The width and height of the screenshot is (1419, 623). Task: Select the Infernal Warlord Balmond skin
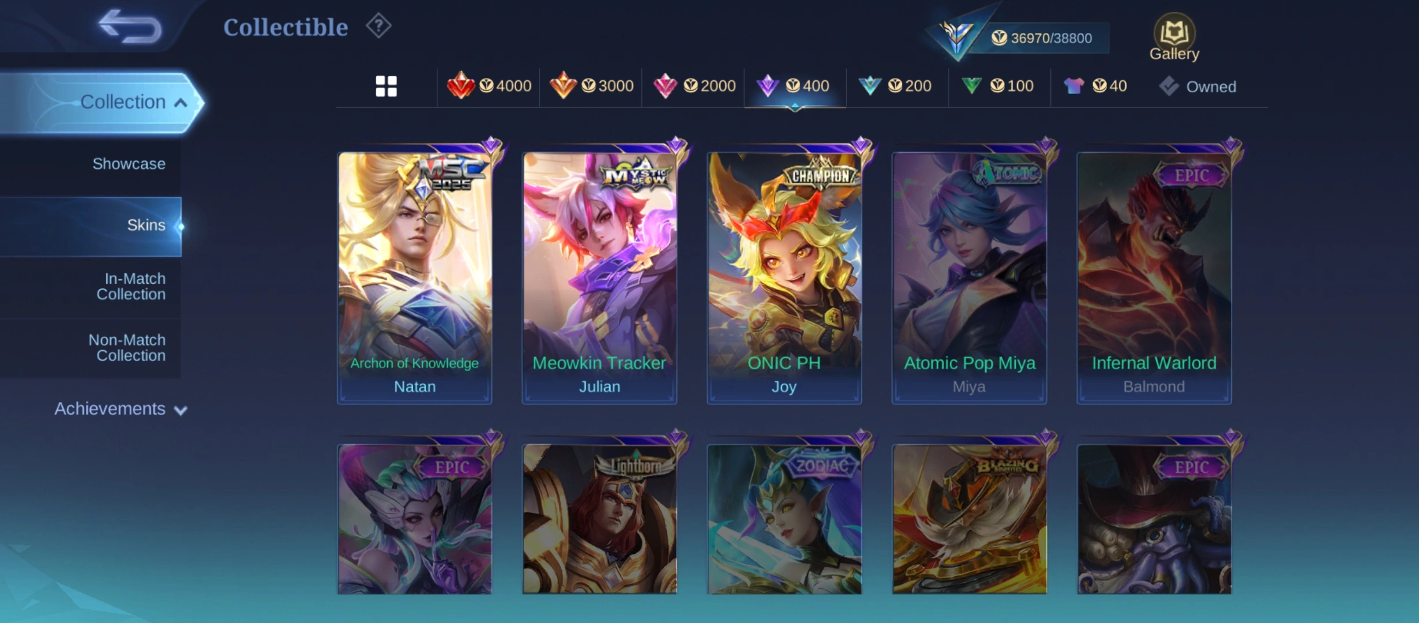coord(1154,278)
